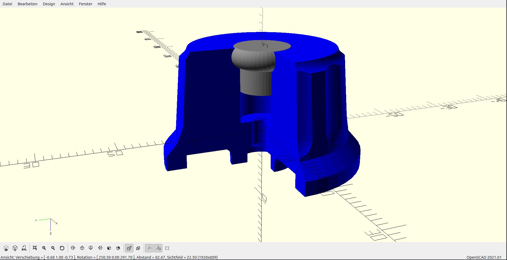This screenshot has width=507, height=260.
Task: Open the Fenster menu
Action: 86,4
